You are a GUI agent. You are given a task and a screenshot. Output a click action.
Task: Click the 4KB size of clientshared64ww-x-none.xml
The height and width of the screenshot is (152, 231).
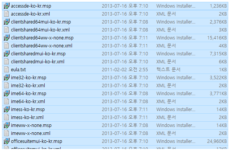[223, 46]
